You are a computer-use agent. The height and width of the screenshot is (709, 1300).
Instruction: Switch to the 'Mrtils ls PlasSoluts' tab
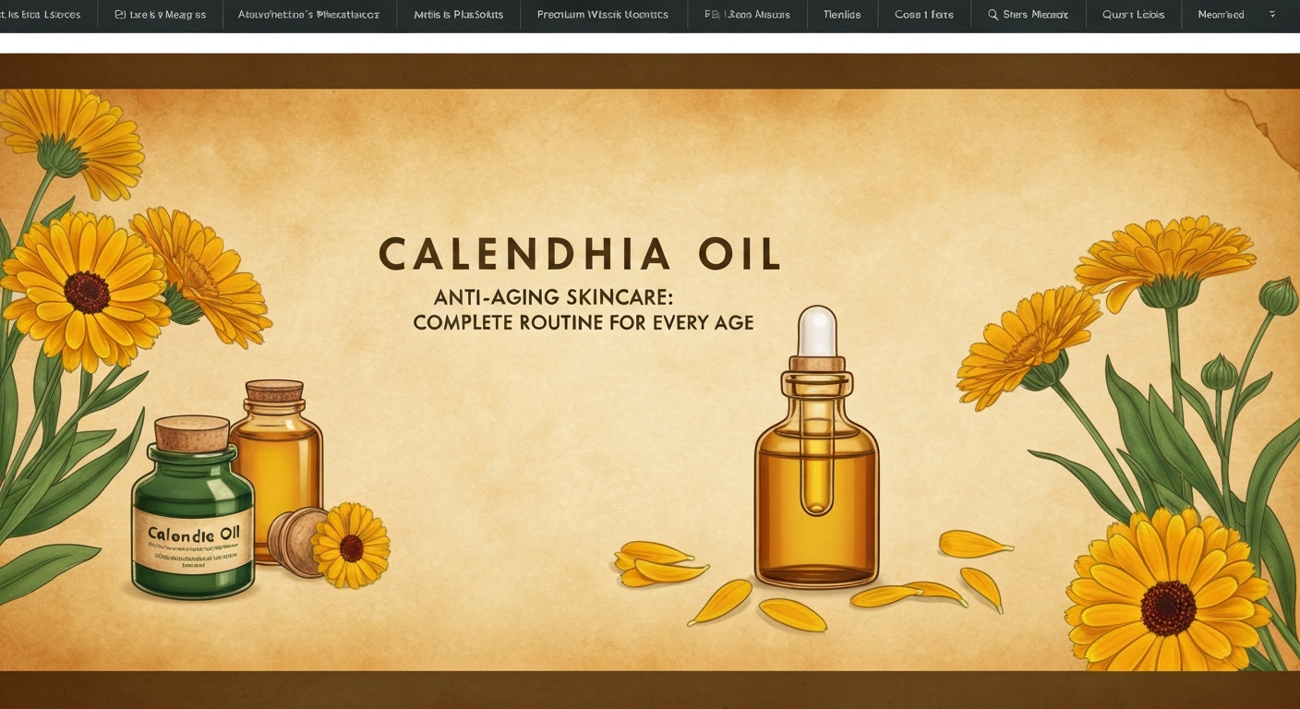click(458, 15)
